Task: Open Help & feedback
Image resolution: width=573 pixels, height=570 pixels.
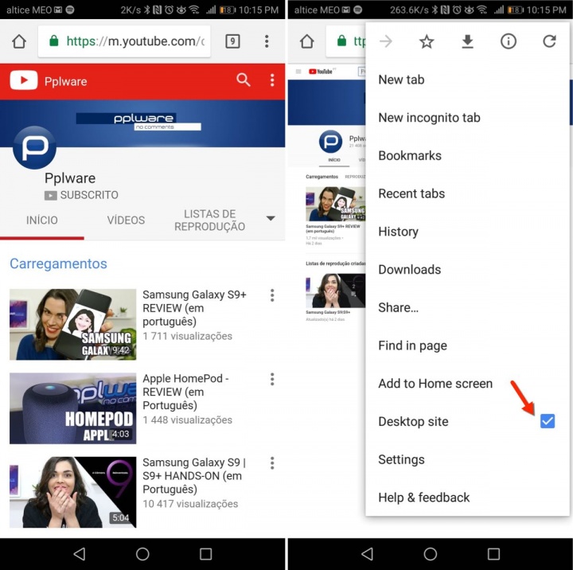Action: tap(467, 498)
